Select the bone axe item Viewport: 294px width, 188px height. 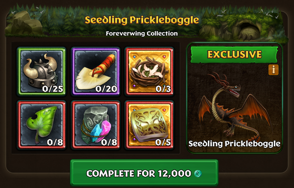[96, 71]
